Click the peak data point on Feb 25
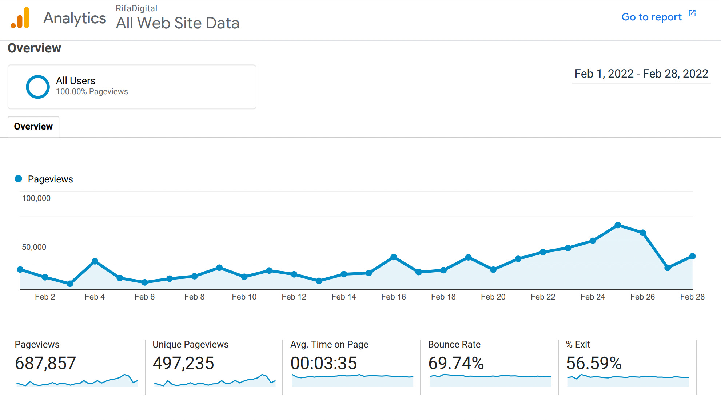This screenshot has height=420, width=721. [618, 225]
